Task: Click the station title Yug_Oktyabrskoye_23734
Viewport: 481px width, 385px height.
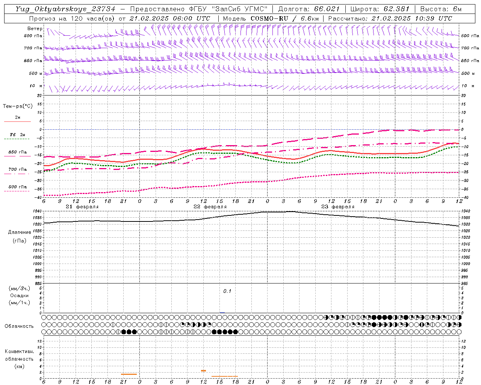Action: coord(65,9)
